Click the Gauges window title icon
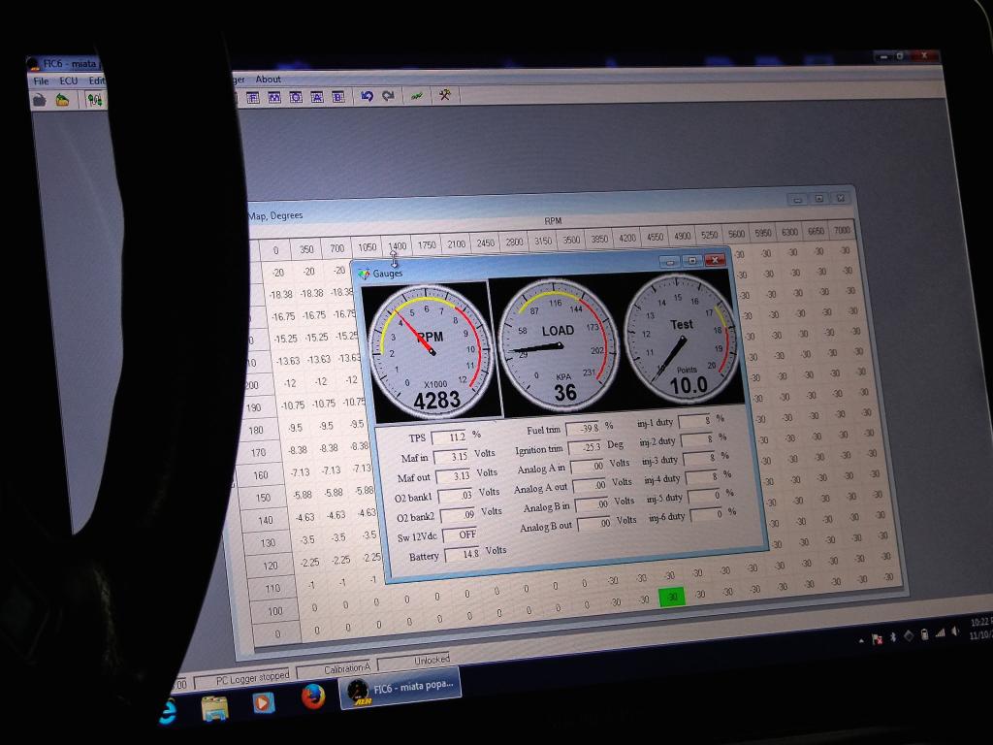 (x=364, y=274)
